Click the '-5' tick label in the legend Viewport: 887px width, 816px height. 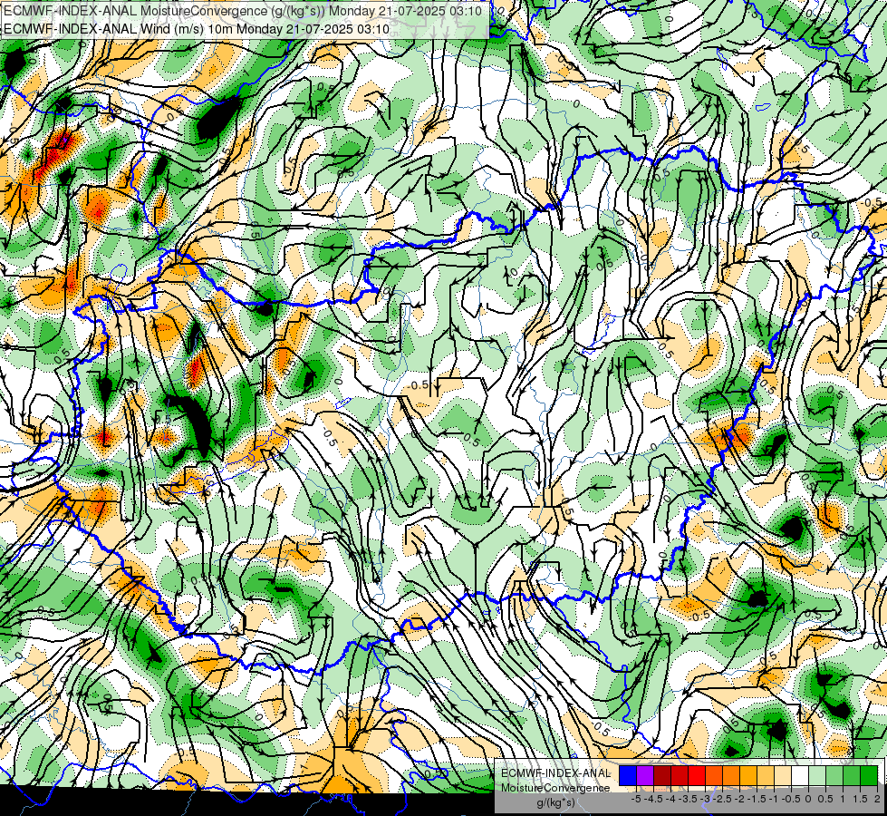(636, 799)
